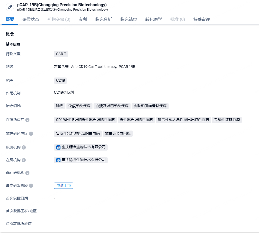This screenshot has width=259, height=233.
Task: Select 难治性成人急性淋巴细胞白血病 tag
Action: pos(183,120)
